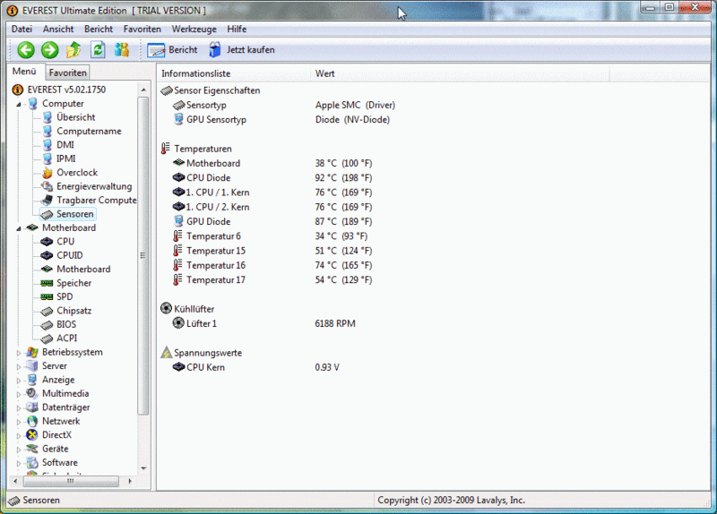717x514 pixels.
Task: Expand the Multimedia tree node
Action: pyautogui.click(x=19, y=394)
